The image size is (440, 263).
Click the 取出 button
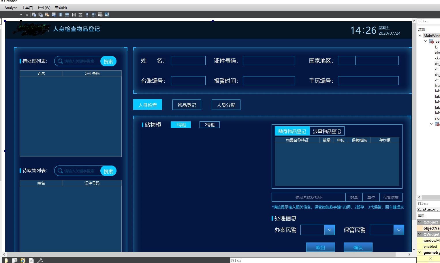[x=321, y=247]
